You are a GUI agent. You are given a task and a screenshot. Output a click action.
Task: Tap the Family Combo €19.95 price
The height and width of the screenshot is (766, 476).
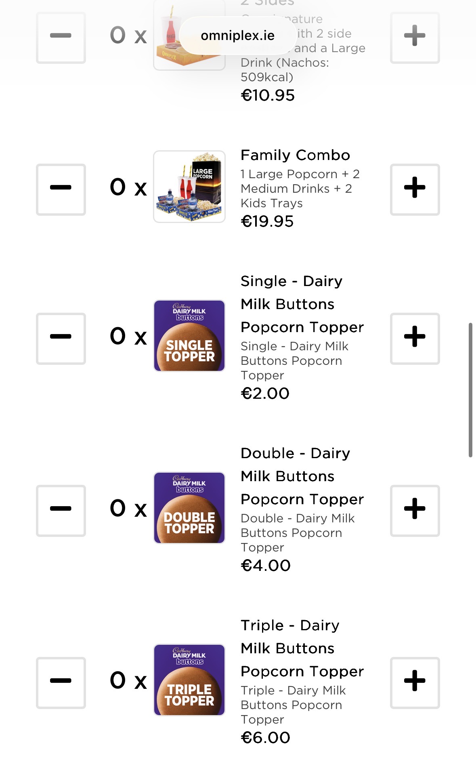(267, 221)
